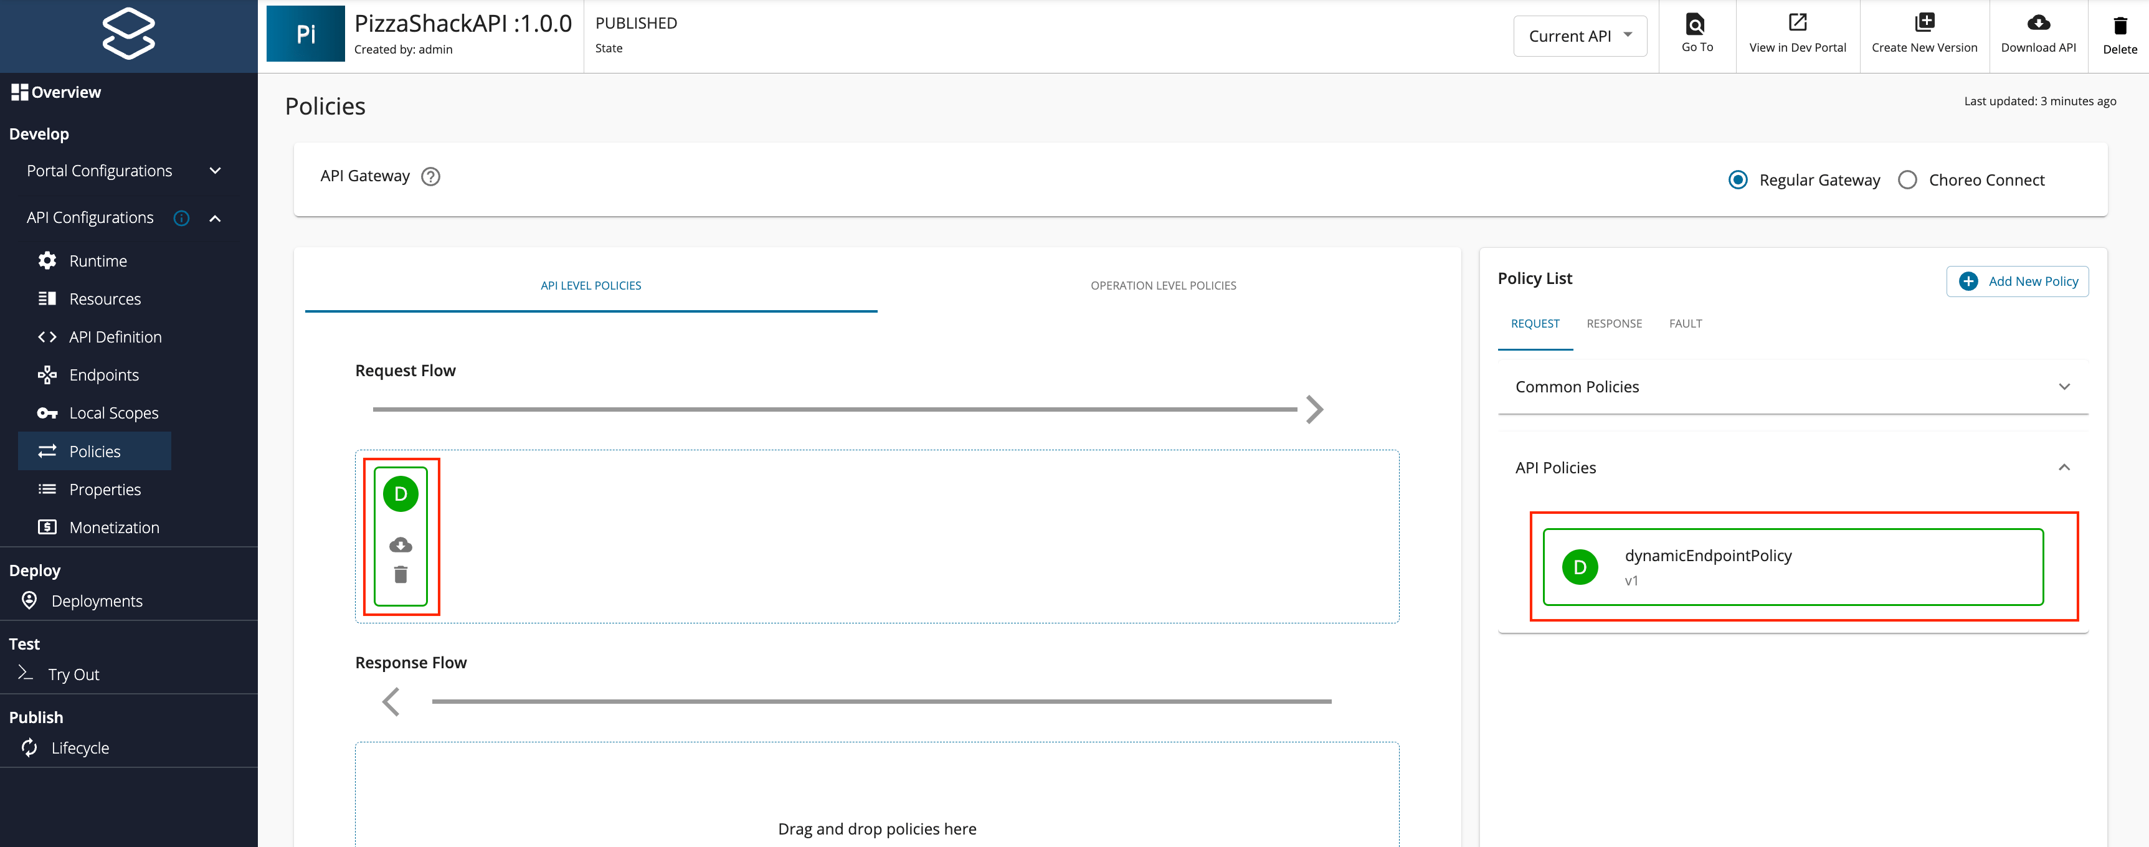Switch to Operation Level Policies tab
The width and height of the screenshot is (2149, 847).
click(x=1163, y=285)
